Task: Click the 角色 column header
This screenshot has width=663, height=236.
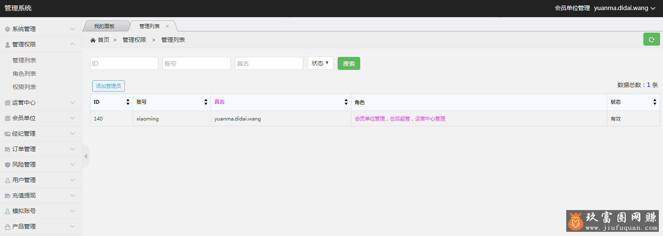Action: coord(479,102)
